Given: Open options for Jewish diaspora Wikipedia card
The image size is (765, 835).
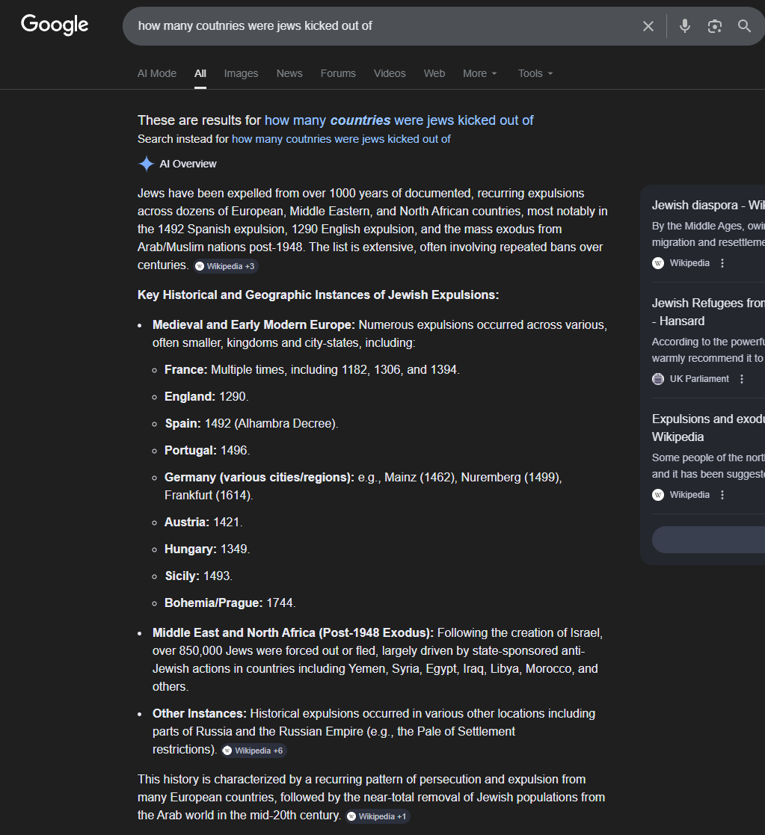Looking at the screenshot, I should click(x=722, y=263).
